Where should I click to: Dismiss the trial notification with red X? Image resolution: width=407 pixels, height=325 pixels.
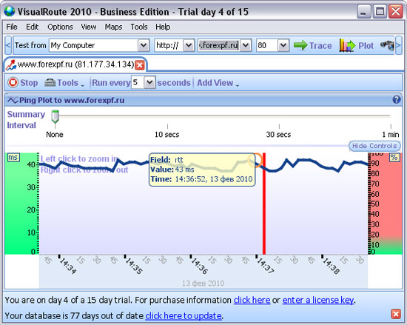click(396, 314)
